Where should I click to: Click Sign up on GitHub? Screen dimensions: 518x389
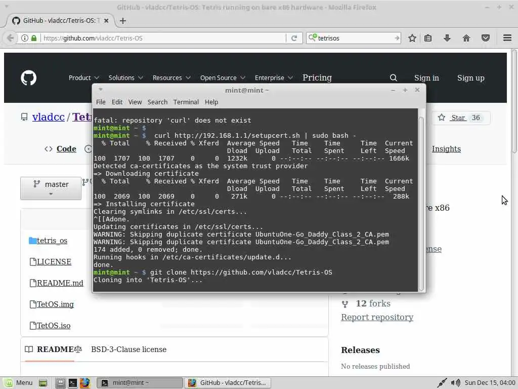coord(471,77)
